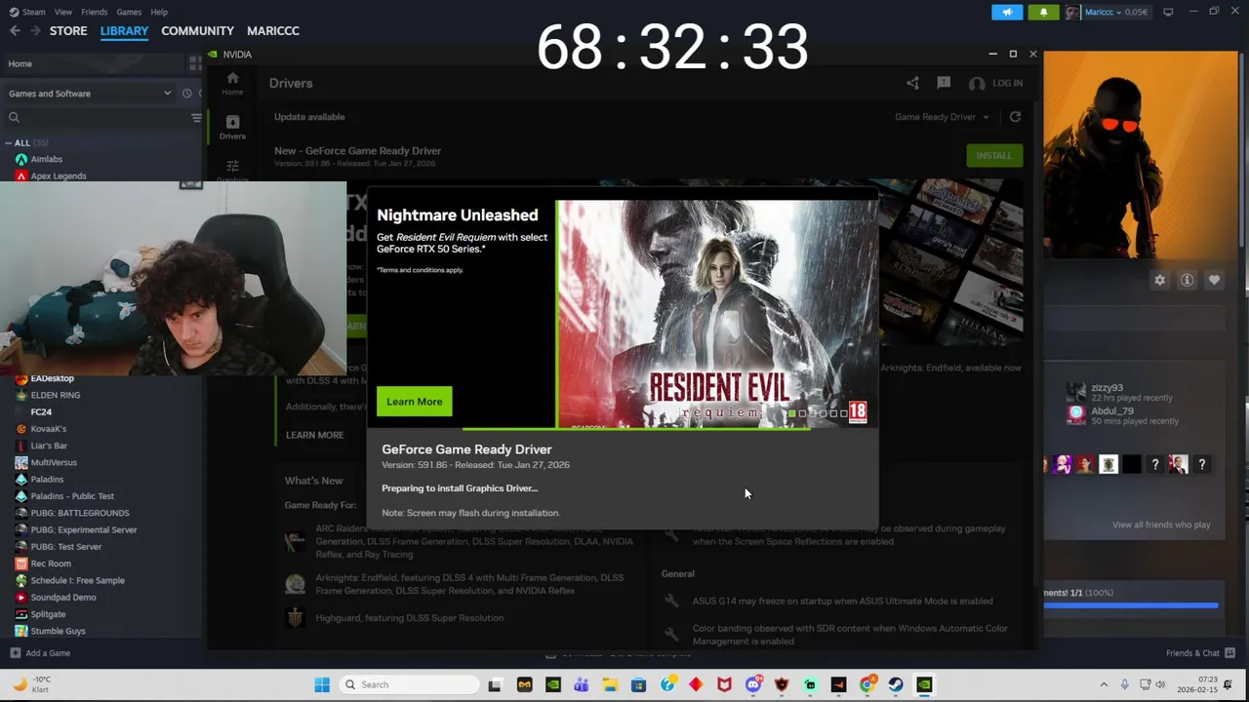The width and height of the screenshot is (1249, 702).
Task: Open the MARICCC profile tab in Steam
Action: pyautogui.click(x=273, y=30)
